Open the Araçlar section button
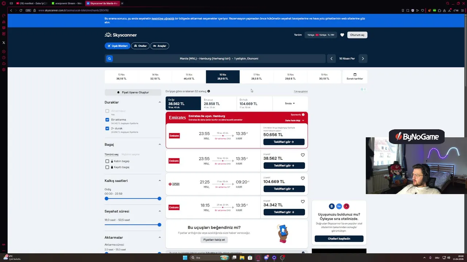This screenshot has height=262, width=467. pyautogui.click(x=160, y=46)
